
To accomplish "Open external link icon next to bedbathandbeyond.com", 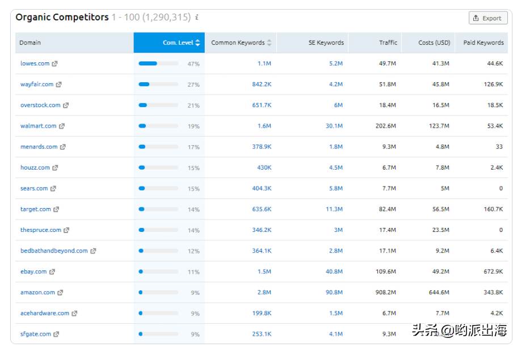I will point(93,251).
